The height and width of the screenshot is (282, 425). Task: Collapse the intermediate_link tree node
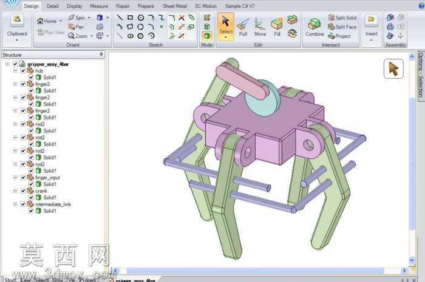coord(15,204)
